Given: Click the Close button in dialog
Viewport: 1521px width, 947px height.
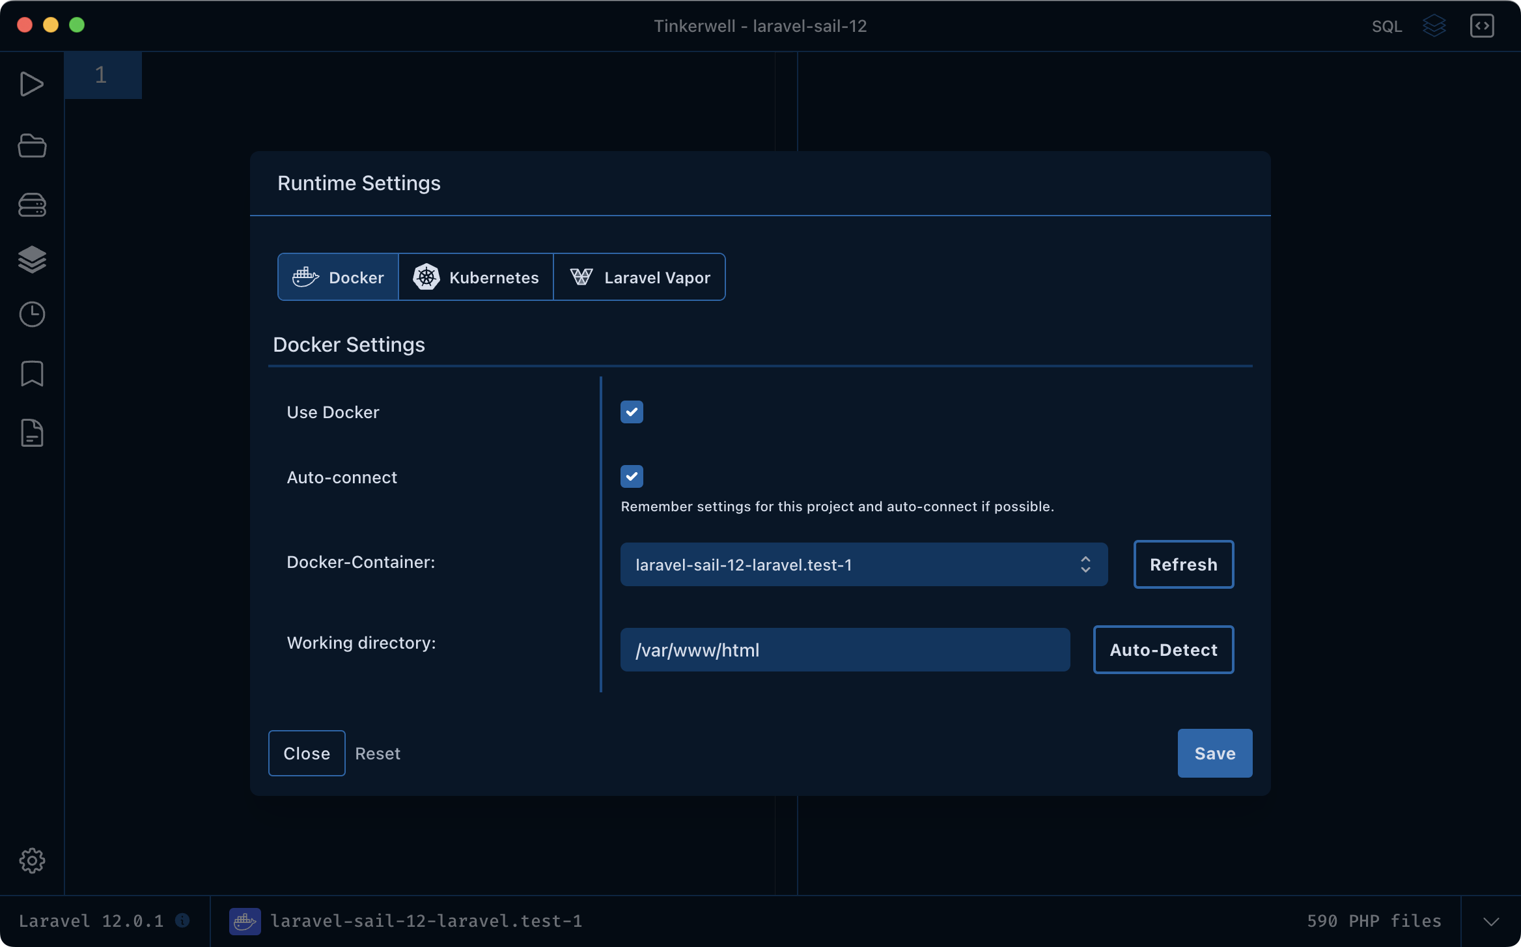Looking at the screenshot, I should pyautogui.click(x=307, y=754).
